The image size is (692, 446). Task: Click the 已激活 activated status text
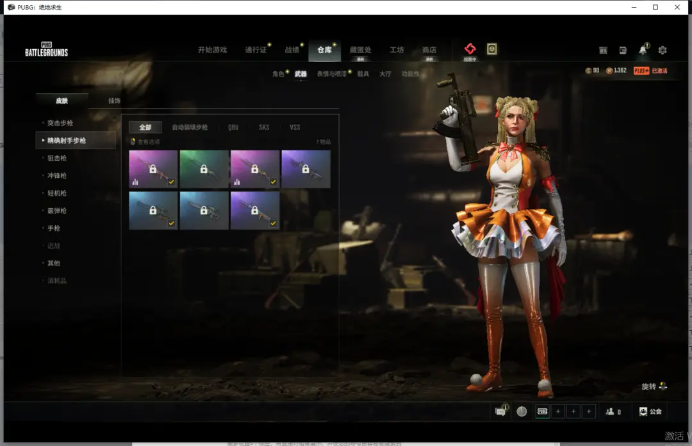pyautogui.click(x=659, y=70)
